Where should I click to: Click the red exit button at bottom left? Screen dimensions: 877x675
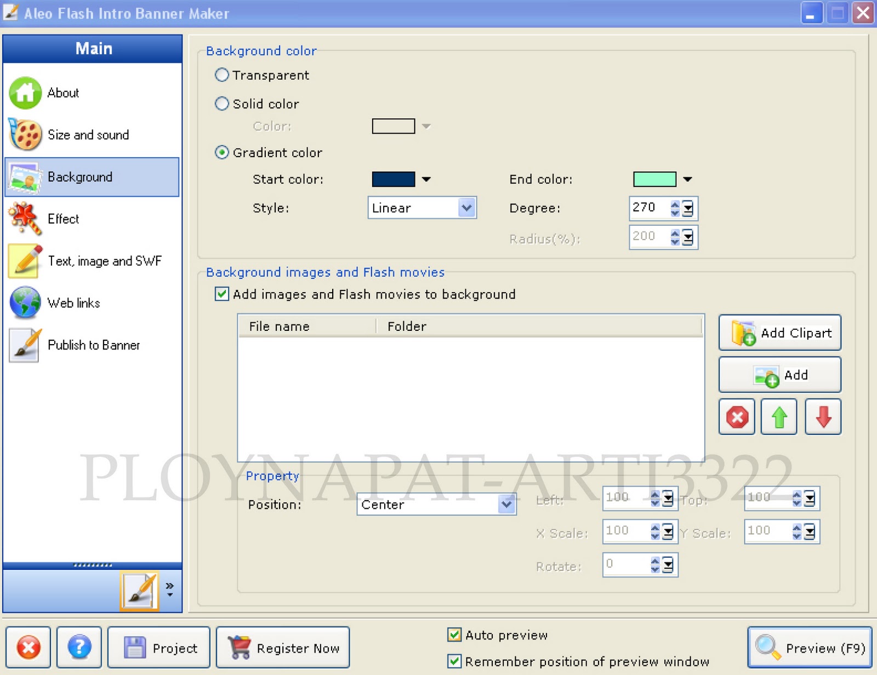[x=28, y=647]
